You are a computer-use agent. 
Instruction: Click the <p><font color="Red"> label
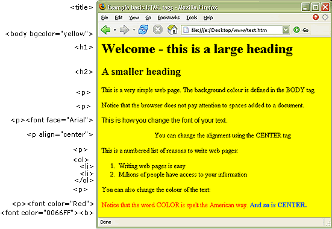(53, 204)
